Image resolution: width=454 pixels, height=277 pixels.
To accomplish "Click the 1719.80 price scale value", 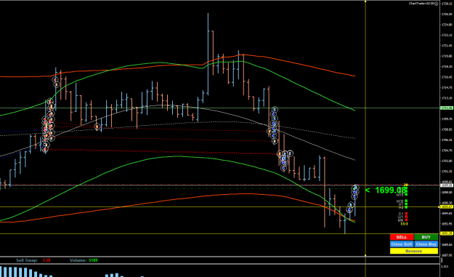I will [447, 56].
